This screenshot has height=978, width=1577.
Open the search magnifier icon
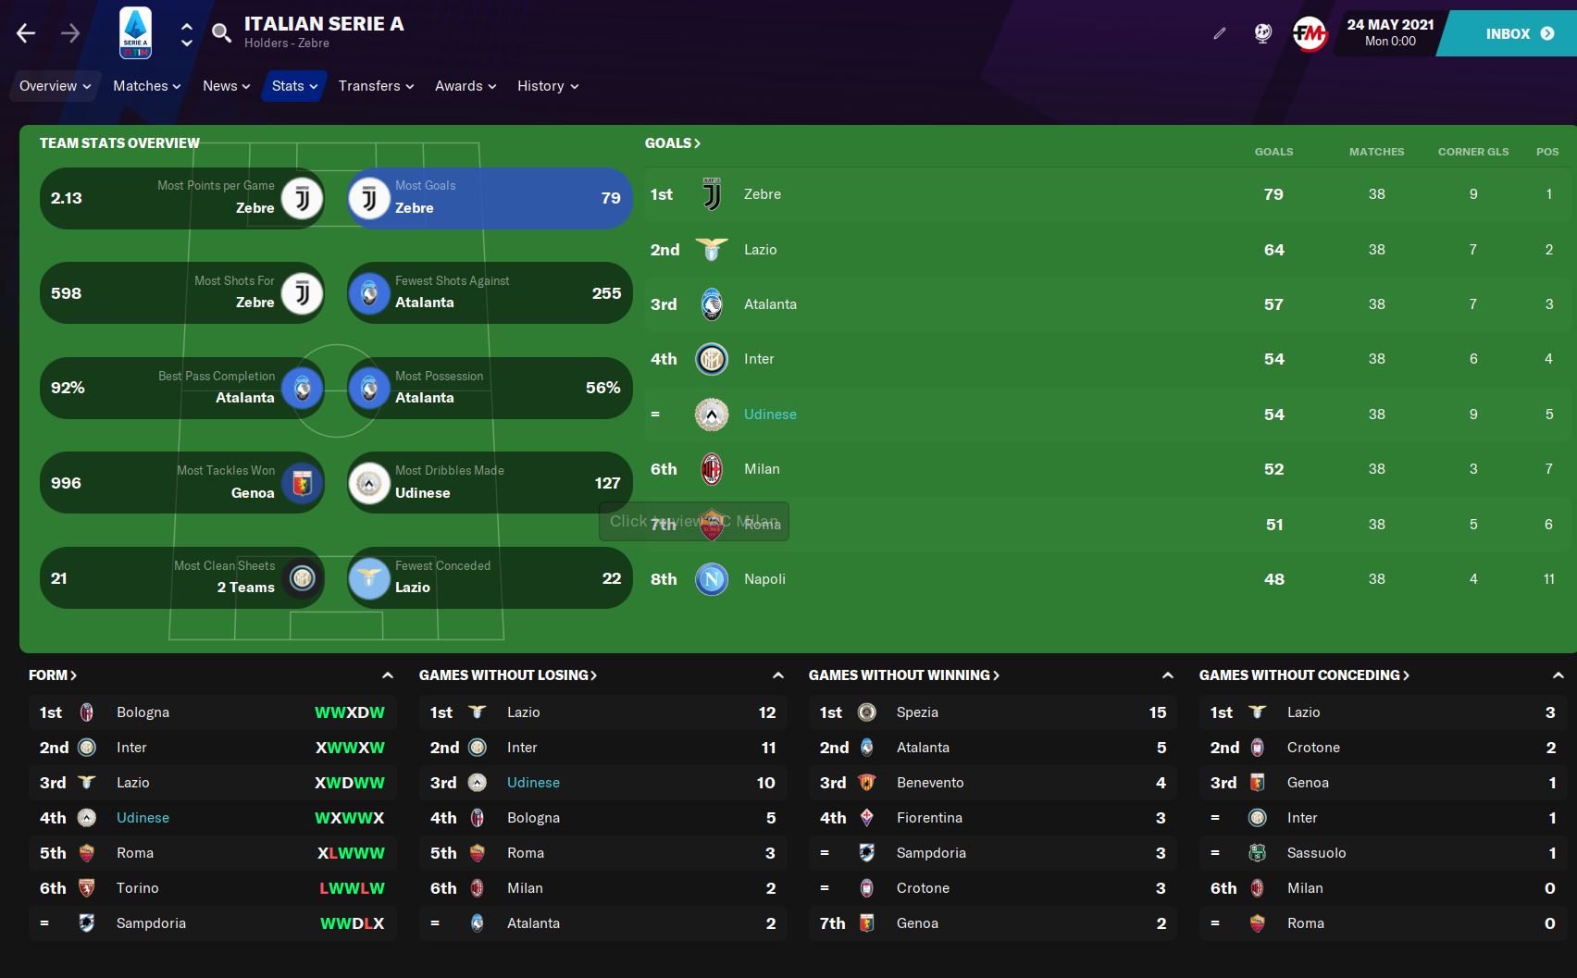pyautogui.click(x=221, y=34)
